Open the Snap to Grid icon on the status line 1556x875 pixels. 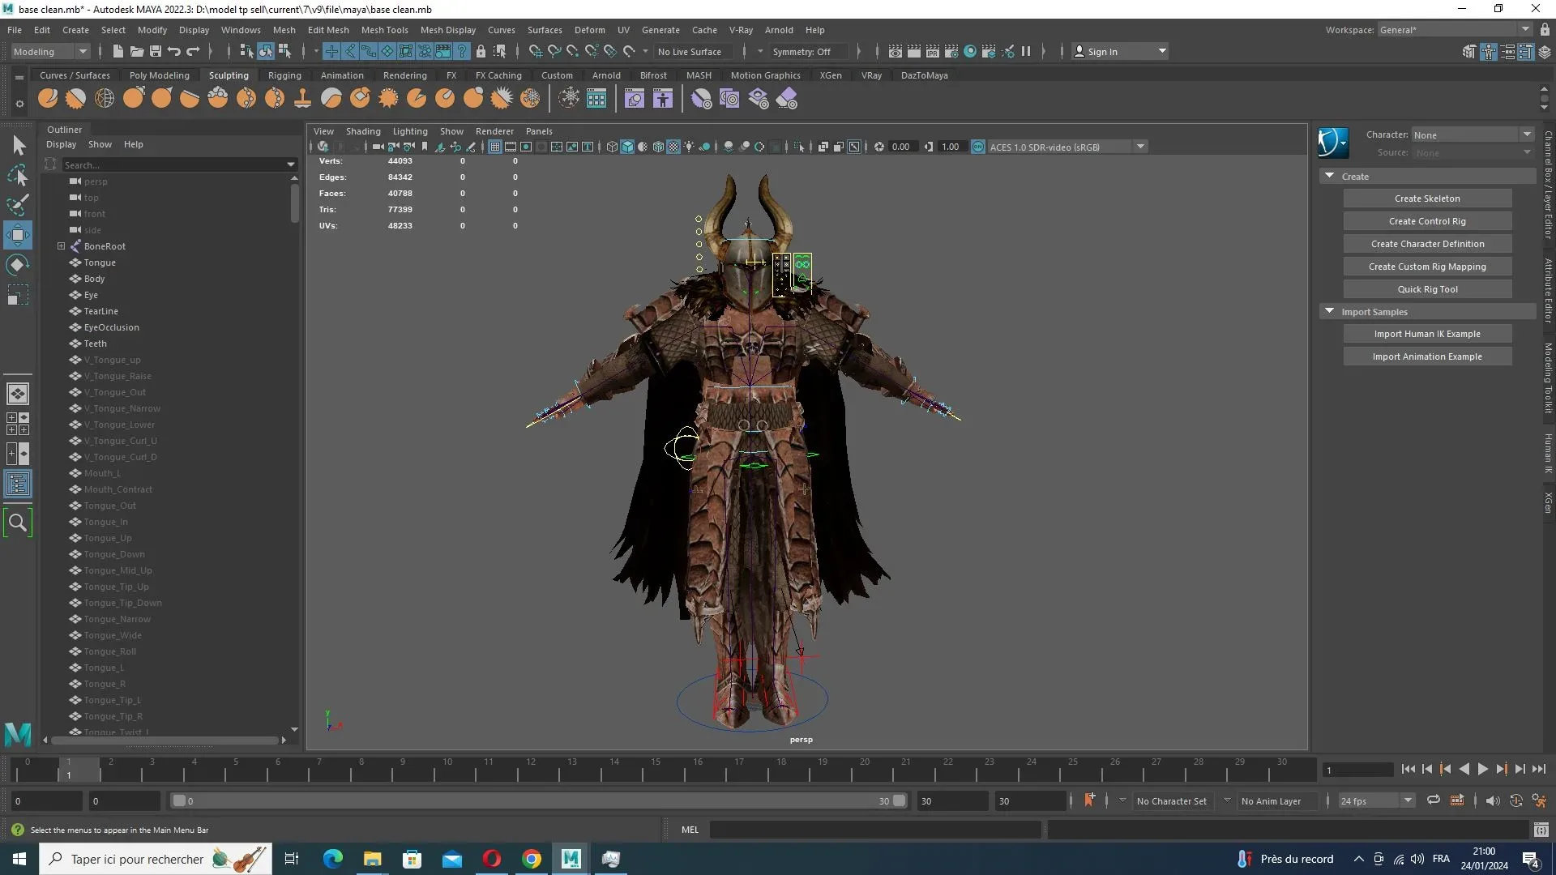coord(536,51)
